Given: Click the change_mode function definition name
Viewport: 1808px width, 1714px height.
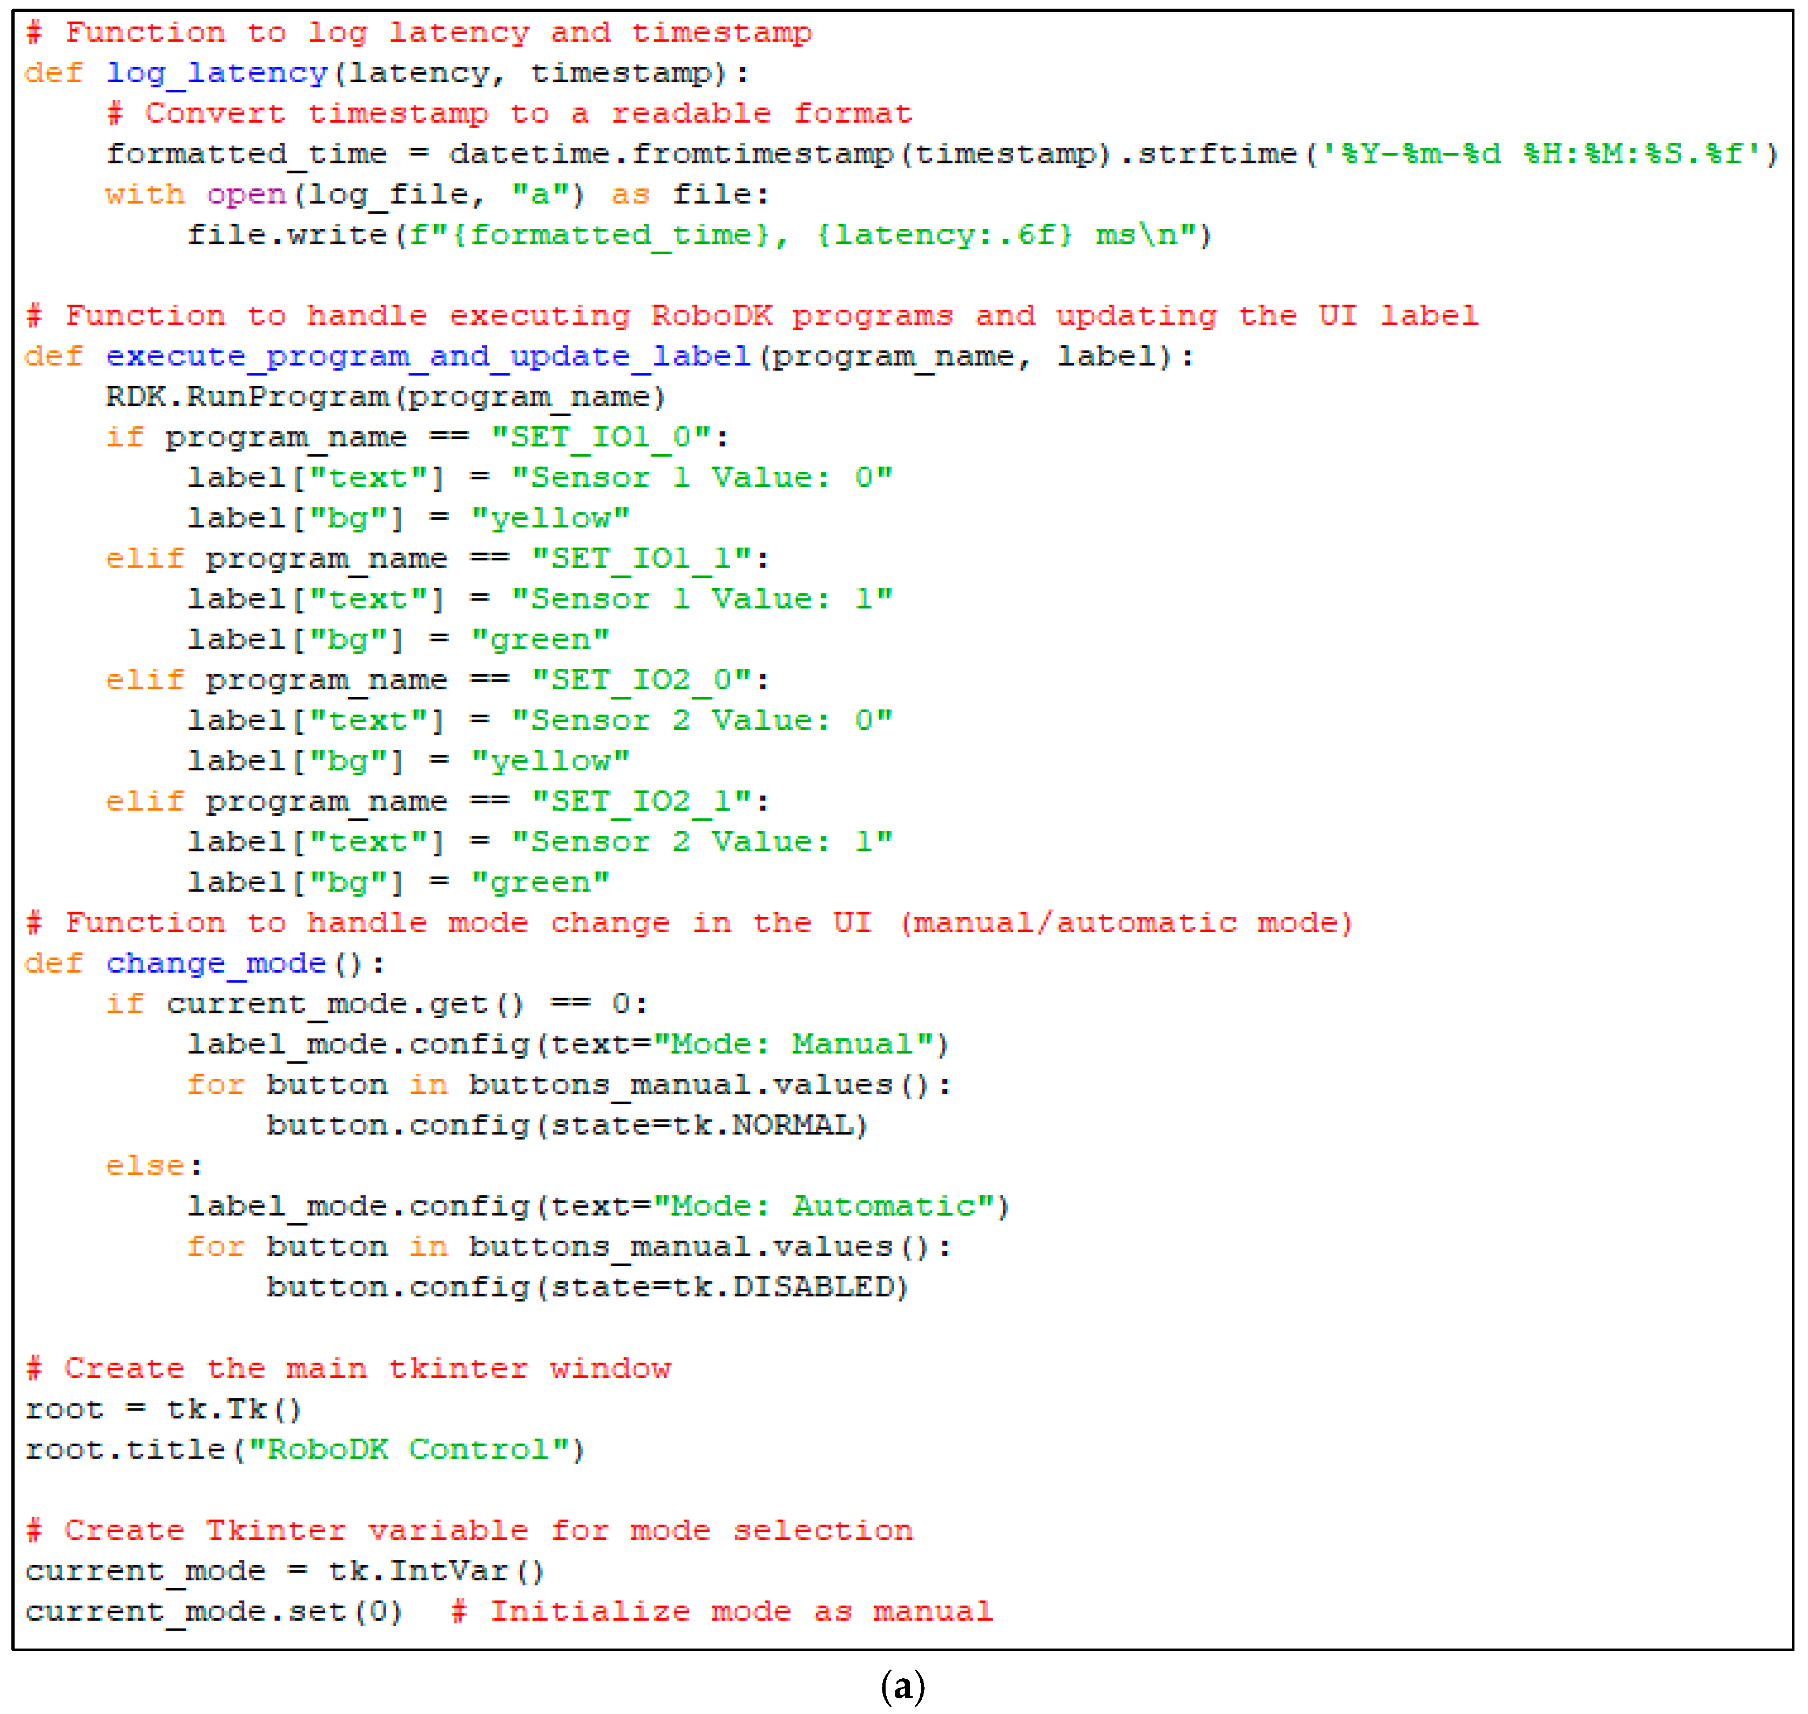Looking at the screenshot, I should tap(216, 963).
